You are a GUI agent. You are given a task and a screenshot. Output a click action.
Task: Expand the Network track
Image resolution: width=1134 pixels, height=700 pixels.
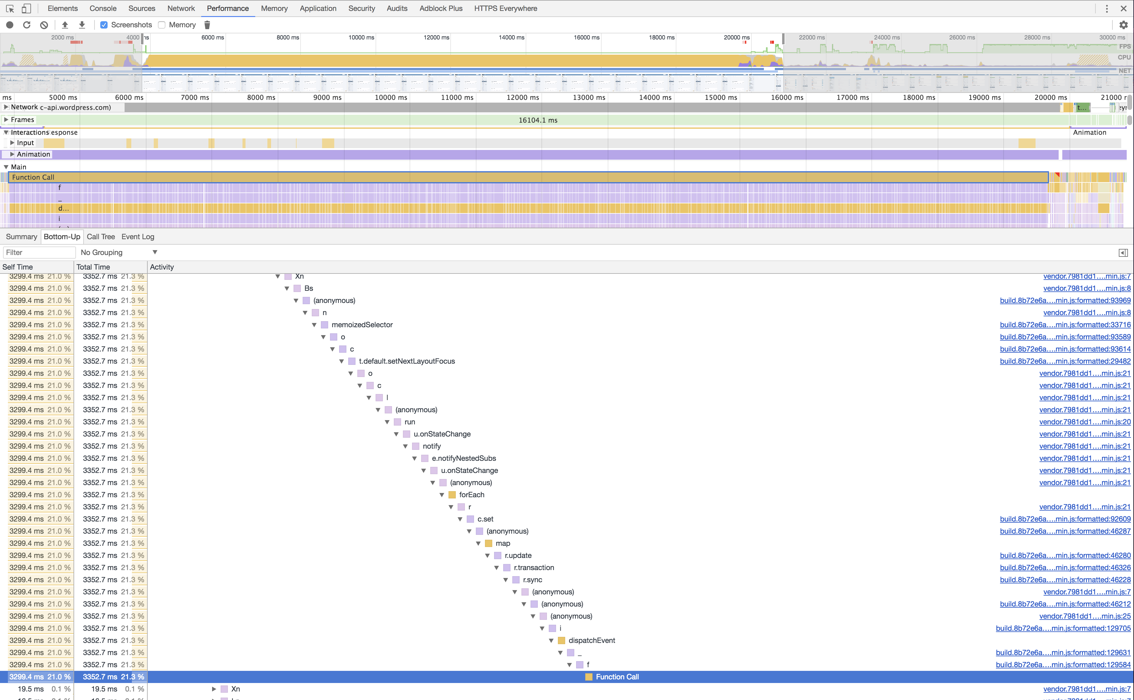point(6,107)
